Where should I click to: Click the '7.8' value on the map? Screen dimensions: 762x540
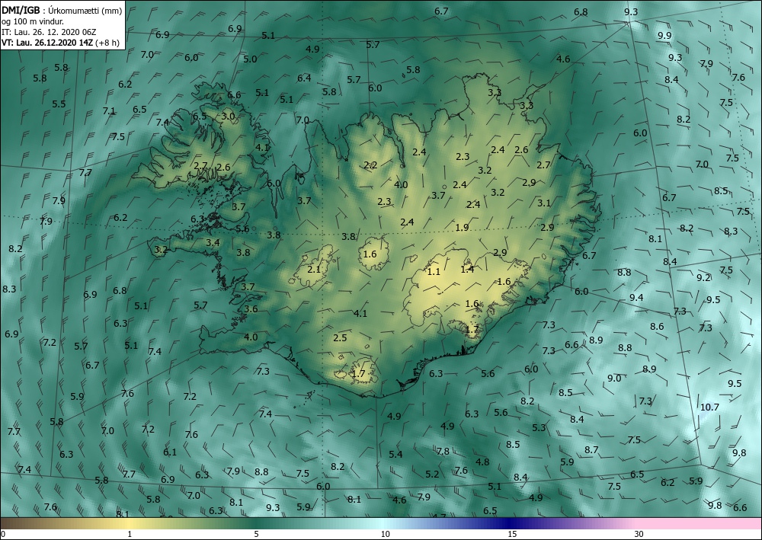443,451
